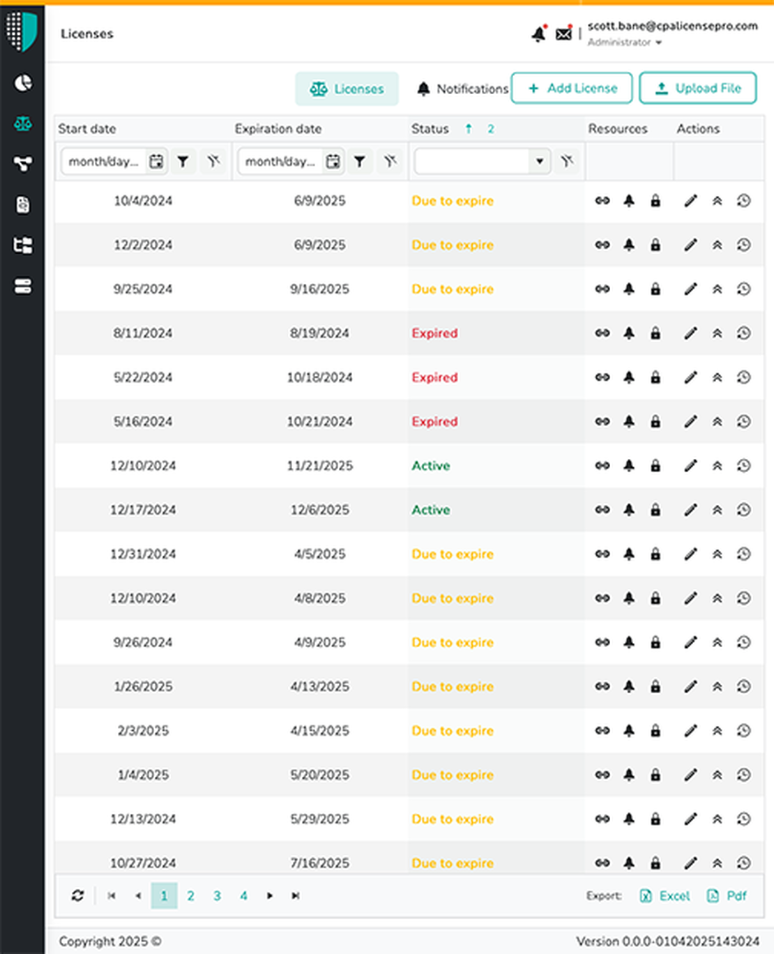Apply the Start date filter funnel
Screen dimensions: 774x954
coord(183,162)
